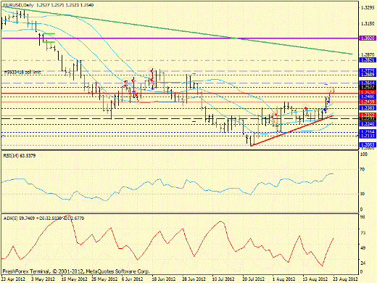The width and height of the screenshot is (377, 283).
Task: Click the blue 1.2689 level tag
Action: 367,75
